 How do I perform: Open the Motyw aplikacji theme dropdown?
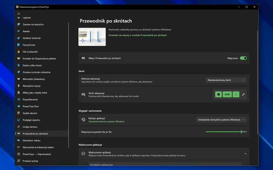pyautogui.click(x=221, y=120)
